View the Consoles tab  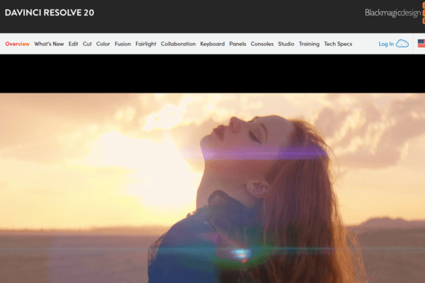(x=262, y=44)
